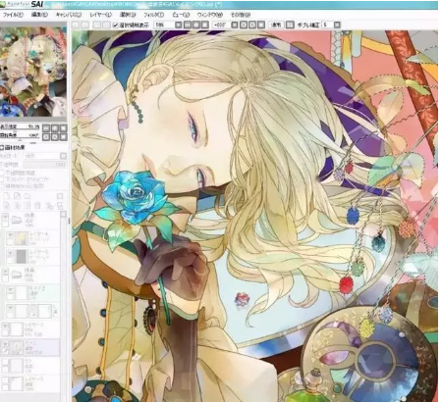Click the navigator thumbnail preview
The width and height of the screenshot is (442, 403).
tap(33, 72)
